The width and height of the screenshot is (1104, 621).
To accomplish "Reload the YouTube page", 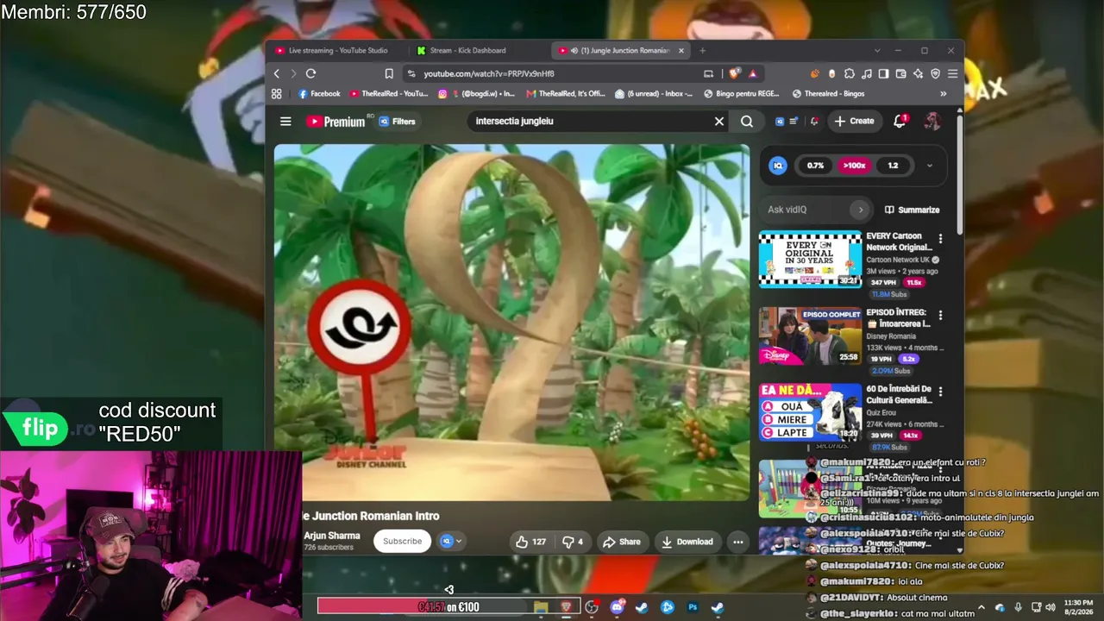I will 310,74.
